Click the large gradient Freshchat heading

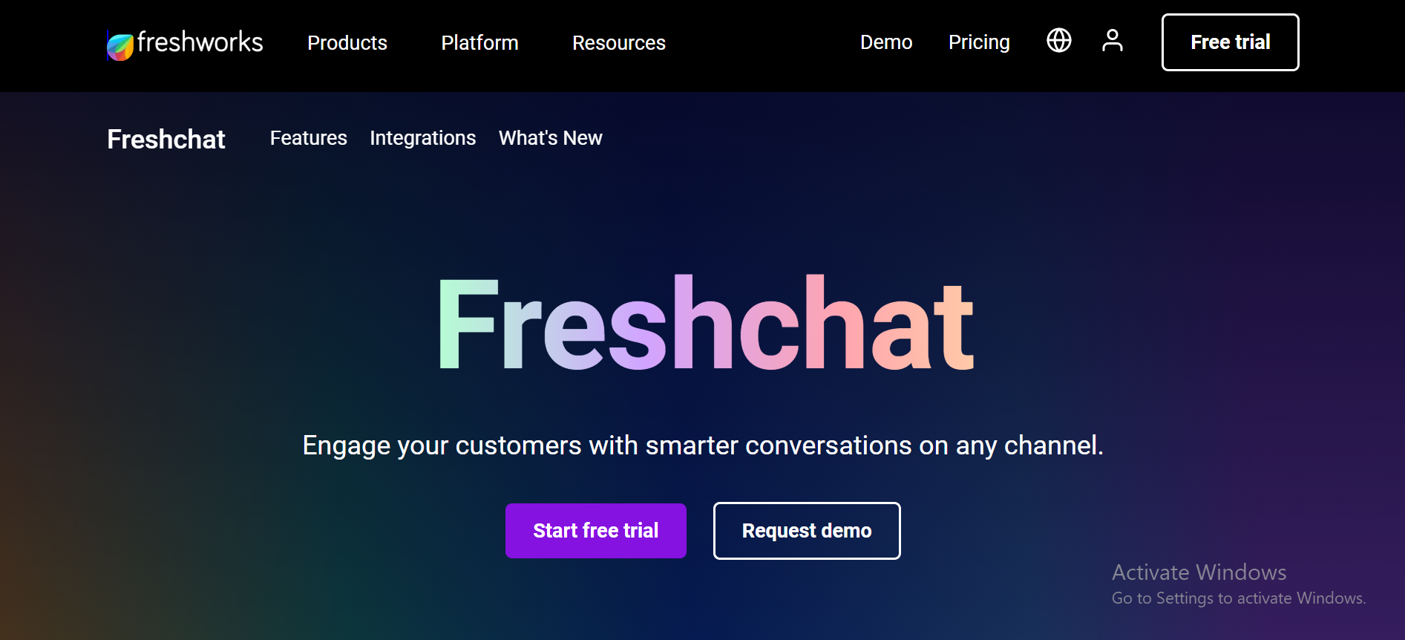click(x=705, y=324)
